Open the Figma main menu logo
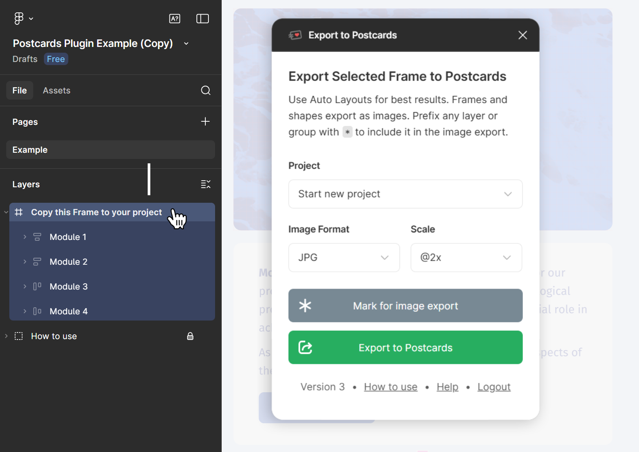The image size is (639, 452). (x=19, y=19)
